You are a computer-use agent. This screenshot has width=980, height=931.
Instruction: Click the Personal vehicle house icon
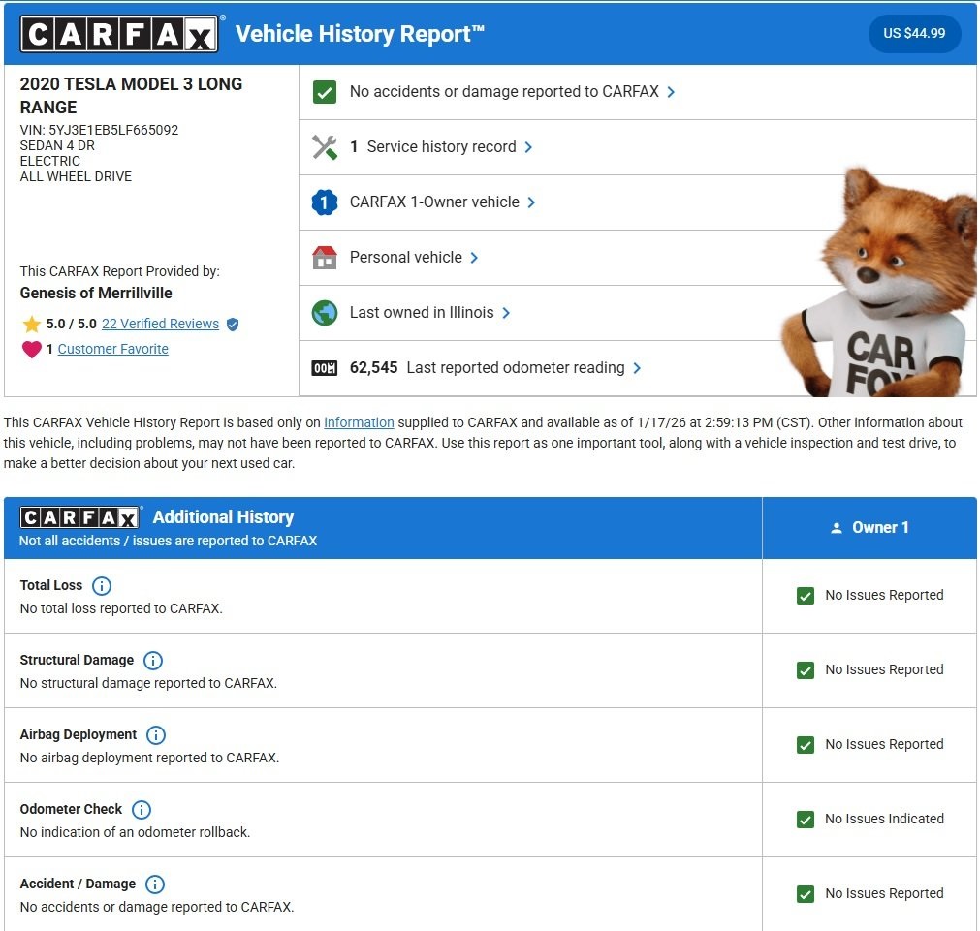324,258
